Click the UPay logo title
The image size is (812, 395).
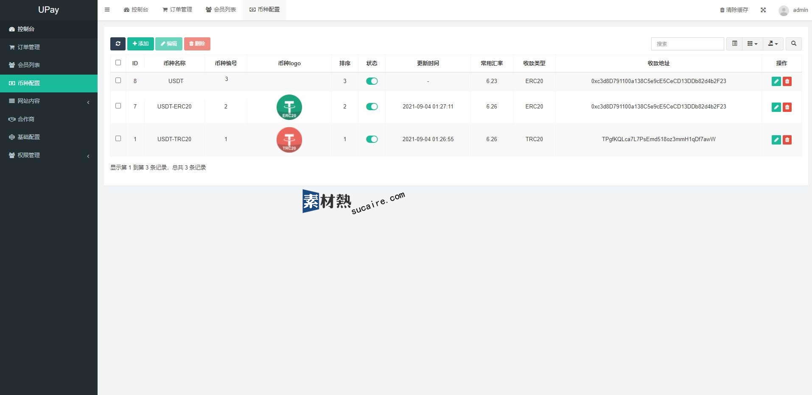48,10
